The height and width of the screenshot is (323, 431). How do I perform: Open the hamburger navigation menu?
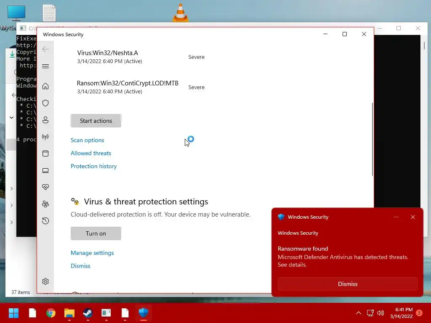coord(45,66)
